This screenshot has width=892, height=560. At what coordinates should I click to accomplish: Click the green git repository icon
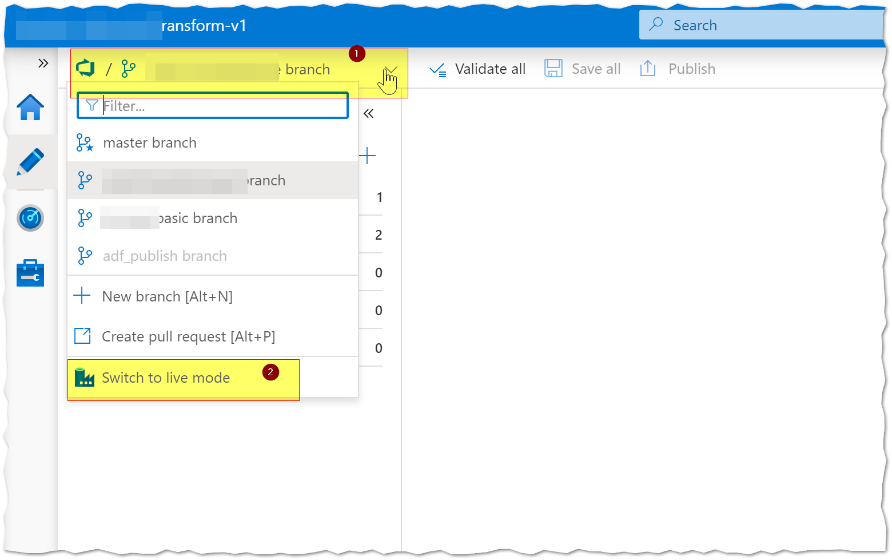tap(85, 67)
